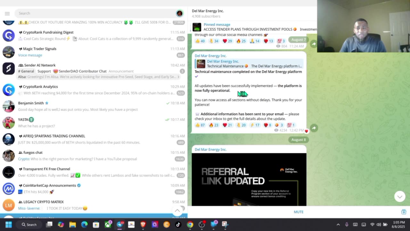Open YASTA conversation
This screenshot has height=231, width=410.
point(94,123)
